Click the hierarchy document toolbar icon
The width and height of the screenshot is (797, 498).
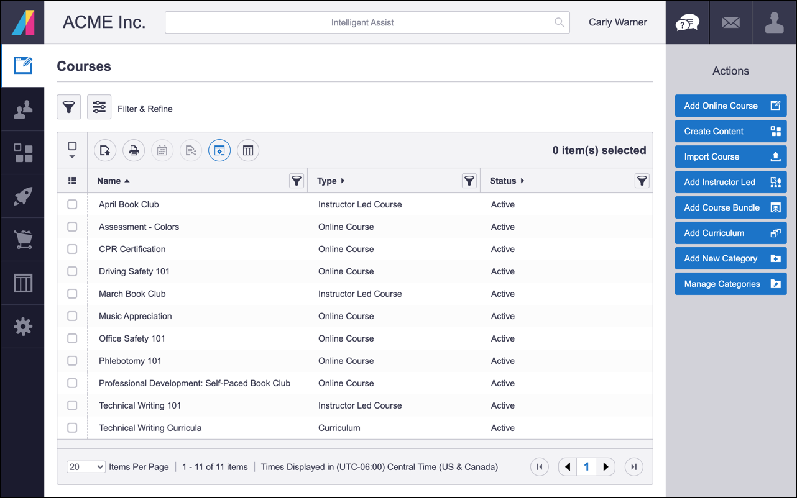tap(191, 150)
